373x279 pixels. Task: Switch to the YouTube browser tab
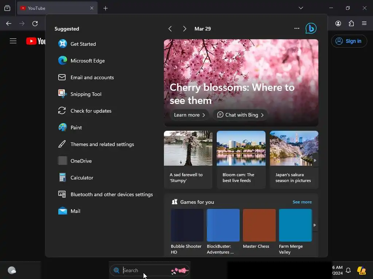(57, 8)
